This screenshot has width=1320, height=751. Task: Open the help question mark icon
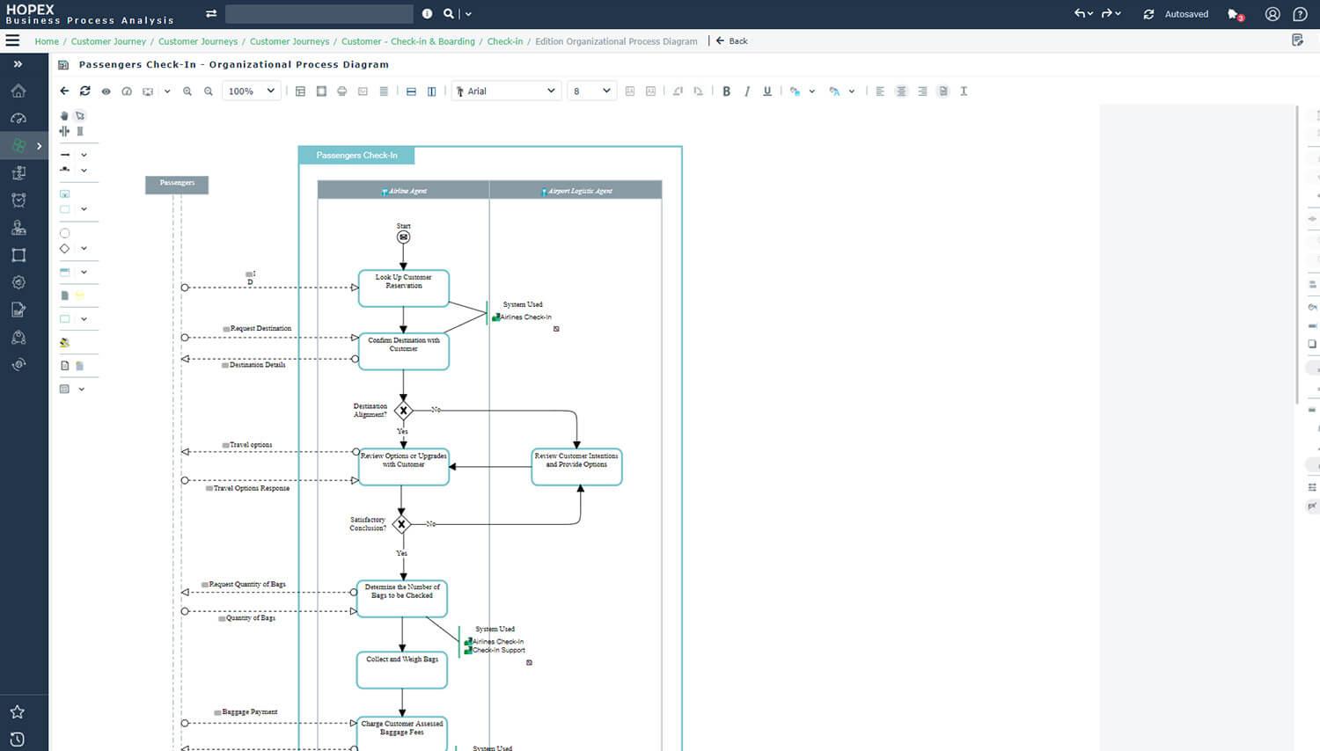pos(1300,14)
